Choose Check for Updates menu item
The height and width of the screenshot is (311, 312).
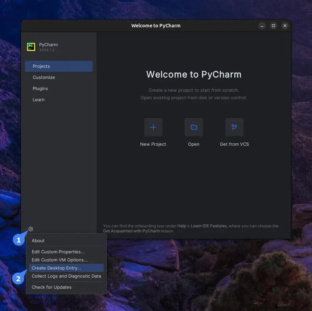click(66, 287)
